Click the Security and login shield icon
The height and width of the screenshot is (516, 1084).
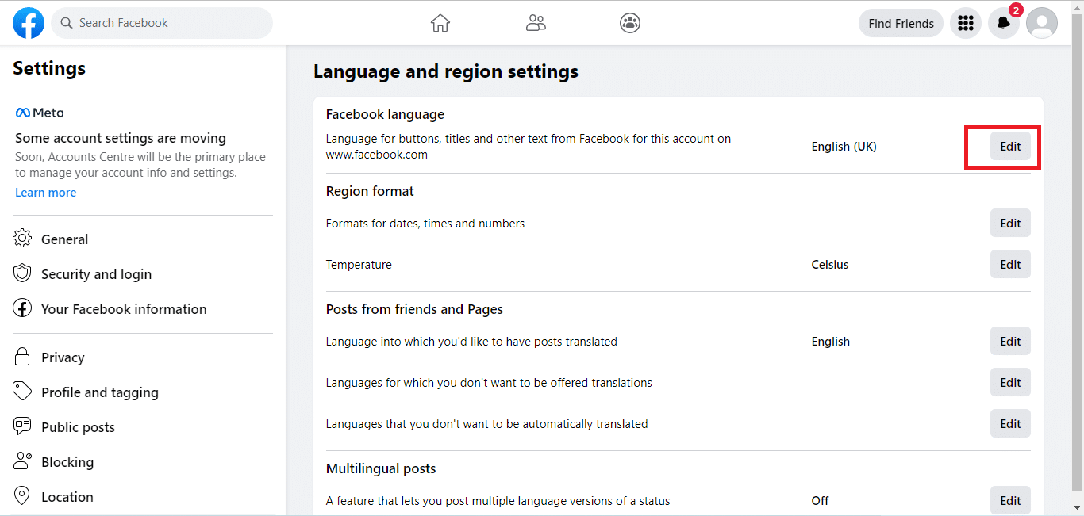22,273
